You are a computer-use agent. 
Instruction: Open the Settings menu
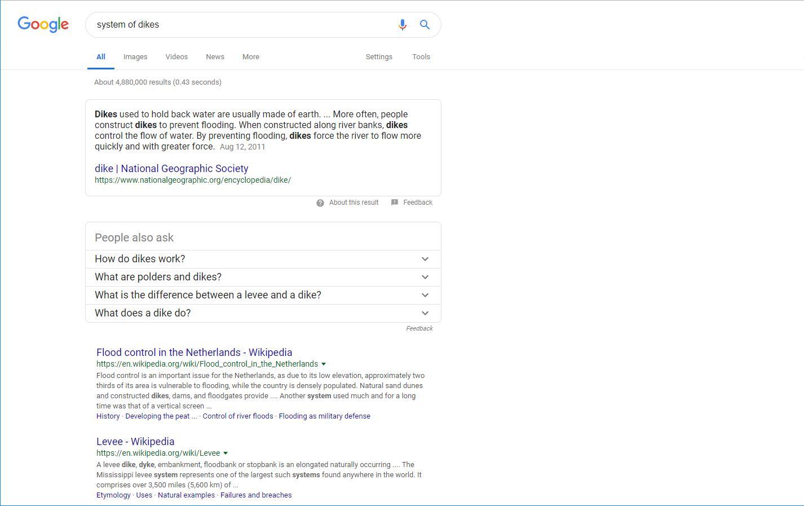click(379, 57)
